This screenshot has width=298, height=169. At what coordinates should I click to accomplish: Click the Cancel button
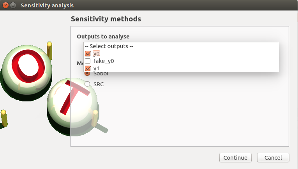[x=273, y=158]
